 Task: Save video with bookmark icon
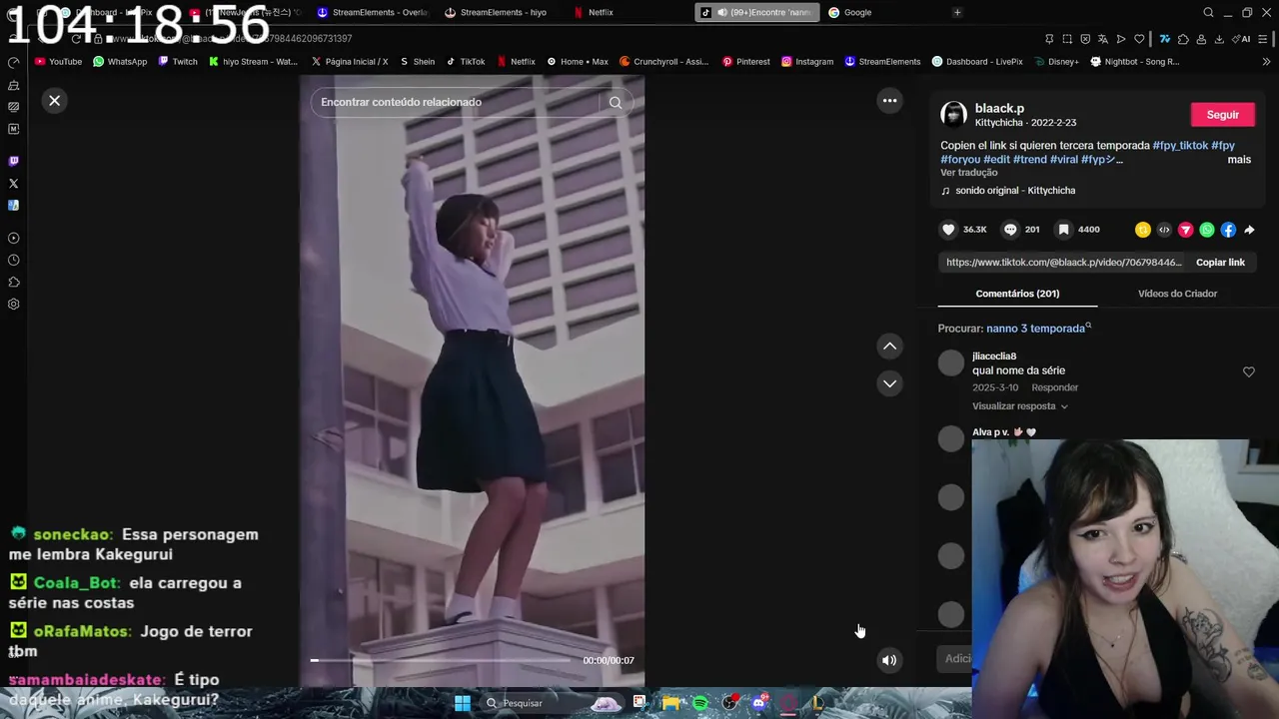[1064, 230]
